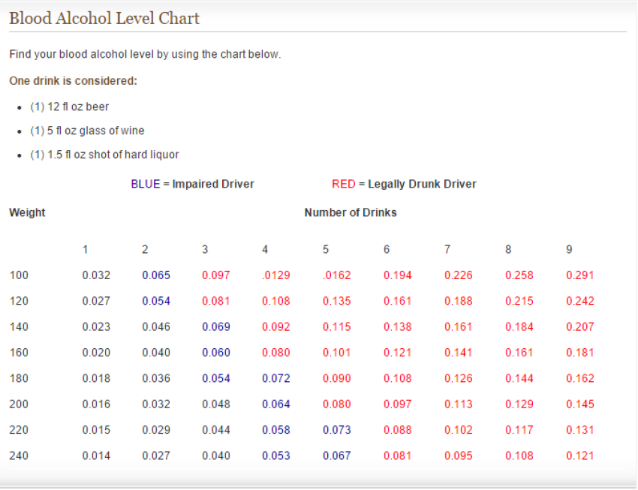The width and height of the screenshot is (638, 490).
Task: Click the drinks column header labeled 9
Action: pos(569,249)
